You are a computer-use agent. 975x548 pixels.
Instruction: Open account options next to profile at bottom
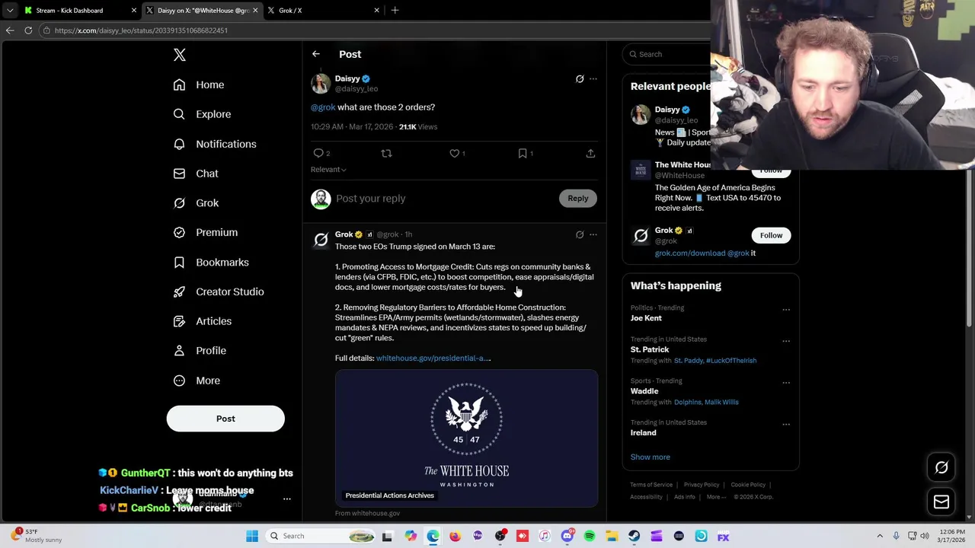[x=287, y=499]
